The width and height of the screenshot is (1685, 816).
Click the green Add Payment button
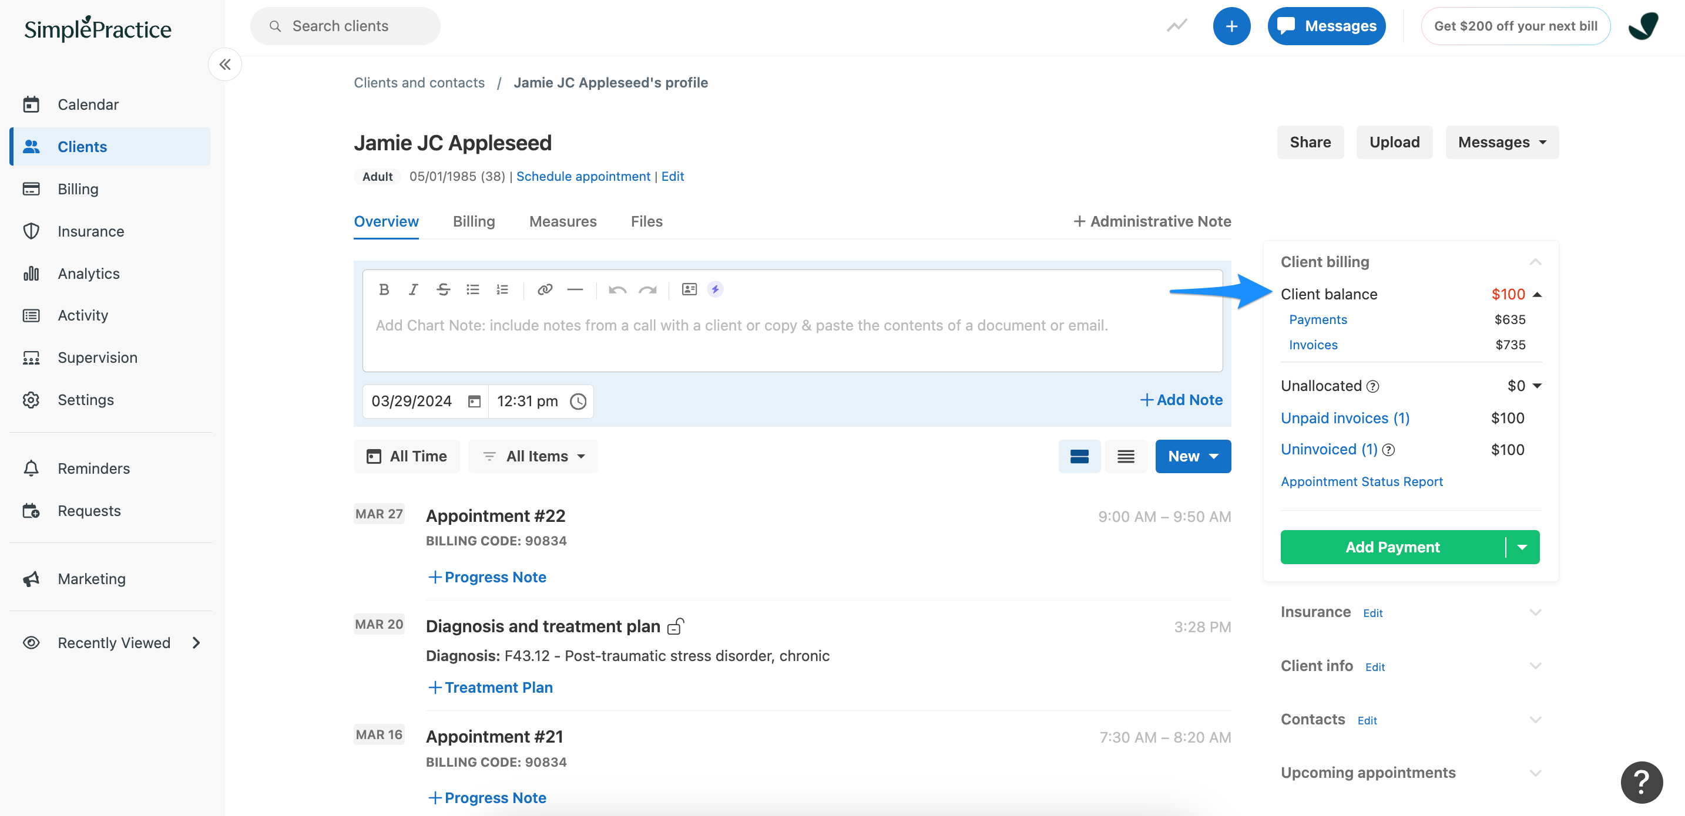(1392, 547)
